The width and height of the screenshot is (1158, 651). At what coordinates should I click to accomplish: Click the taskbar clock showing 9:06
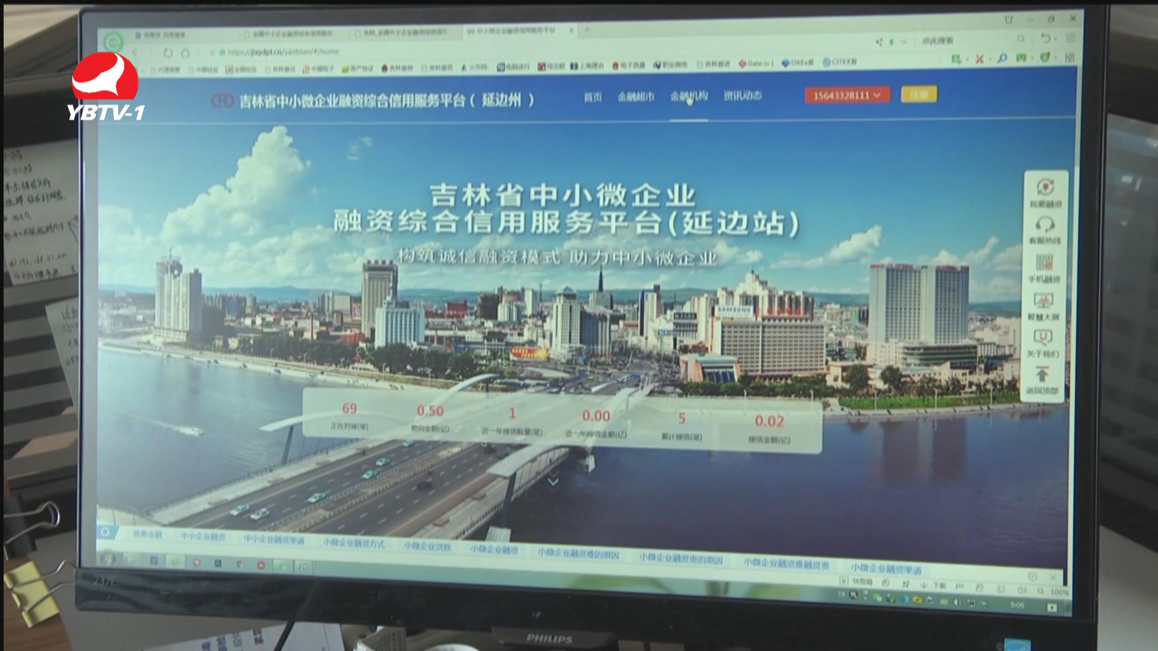tap(1017, 605)
